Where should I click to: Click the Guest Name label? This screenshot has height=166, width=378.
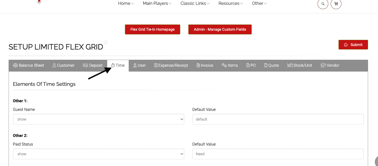click(x=24, y=110)
